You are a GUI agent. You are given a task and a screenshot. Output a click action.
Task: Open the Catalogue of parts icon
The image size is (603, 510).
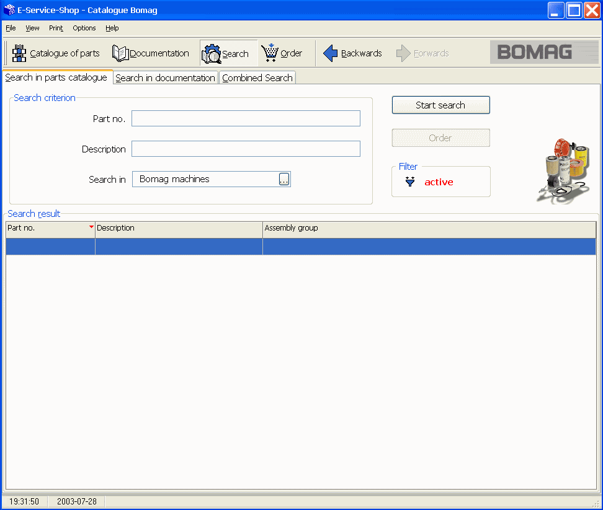pyautogui.click(x=19, y=53)
